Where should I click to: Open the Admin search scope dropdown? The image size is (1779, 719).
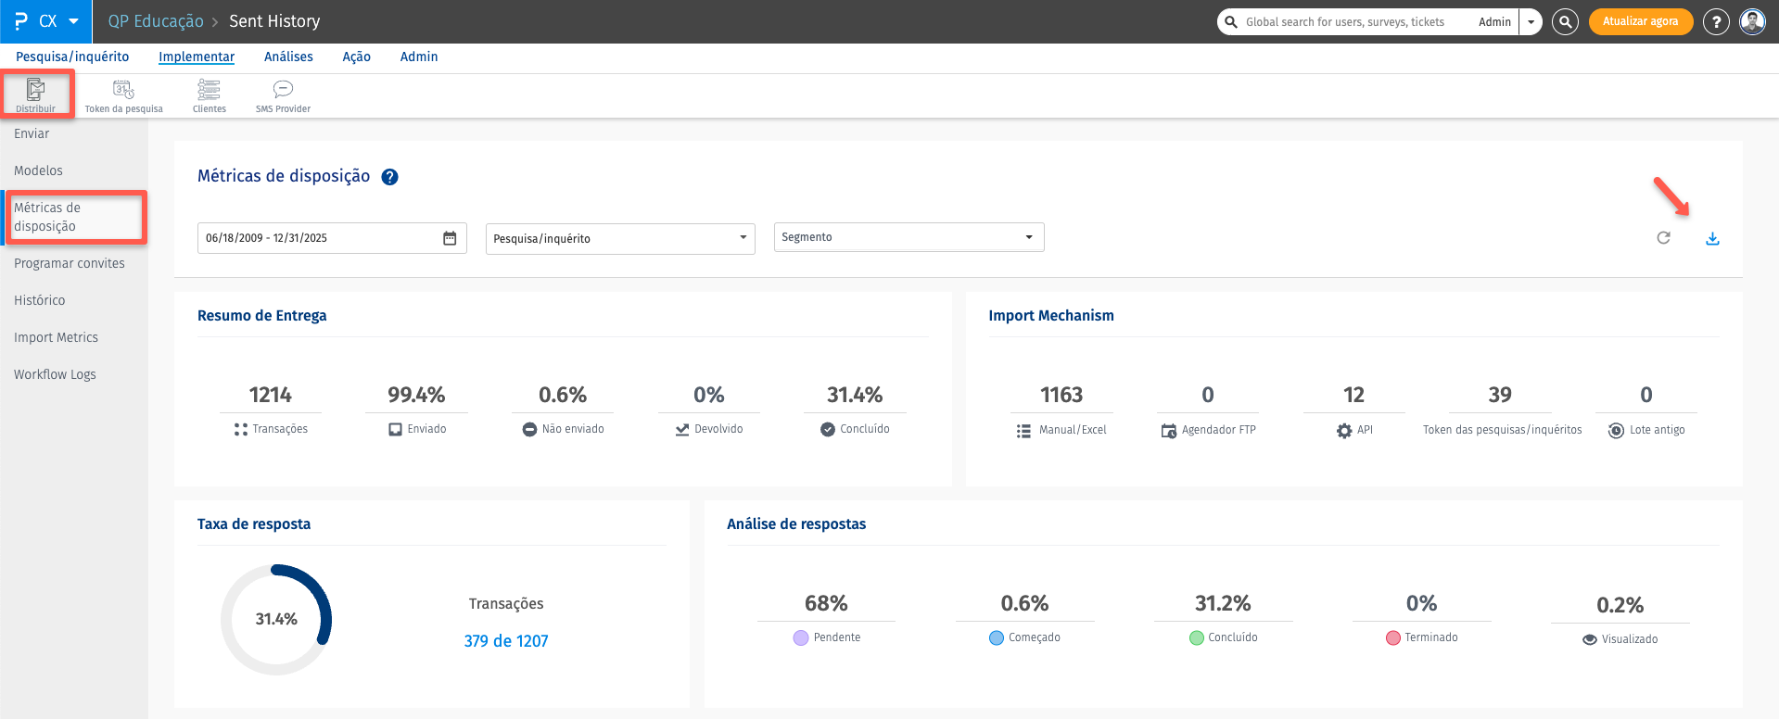click(x=1531, y=22)
